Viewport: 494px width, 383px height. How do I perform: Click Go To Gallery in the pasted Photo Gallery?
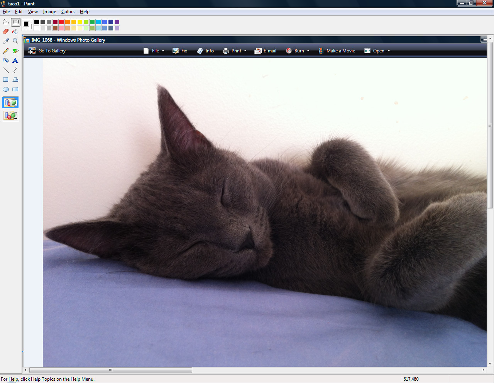[x=47, y=51]
